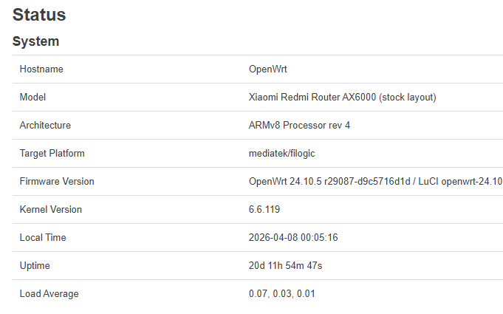Click the Xiaomi Redmi Router AX6000 value
503x314 pixels.
tap(342, 98)
